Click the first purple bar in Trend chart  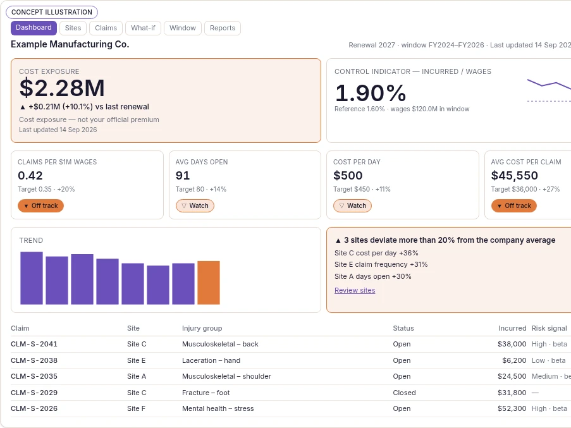pos(32,278)
